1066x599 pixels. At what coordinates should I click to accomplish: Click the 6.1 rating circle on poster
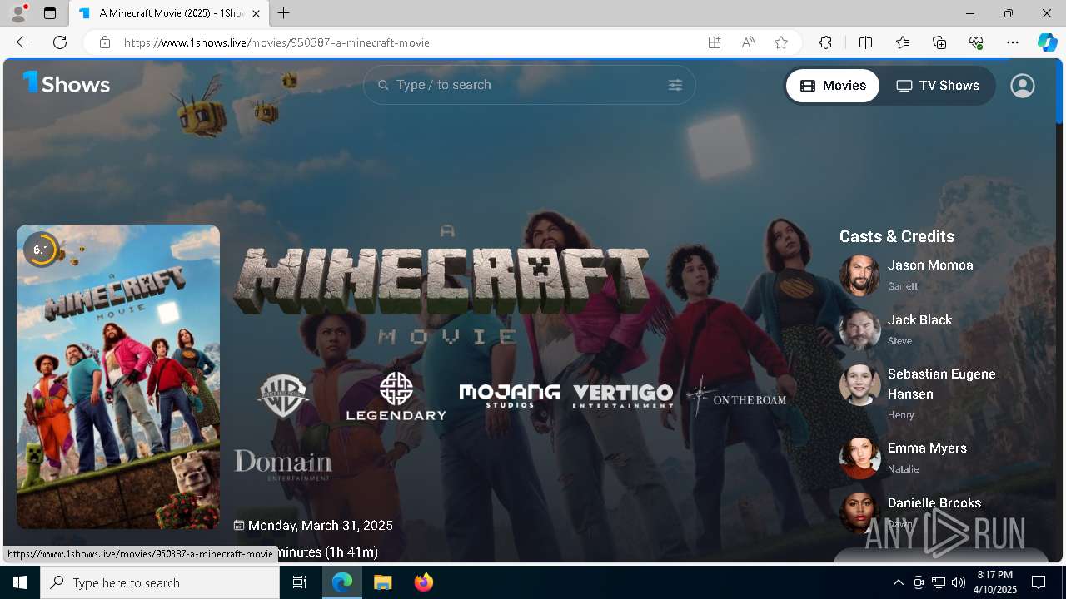tap(41, 250)
